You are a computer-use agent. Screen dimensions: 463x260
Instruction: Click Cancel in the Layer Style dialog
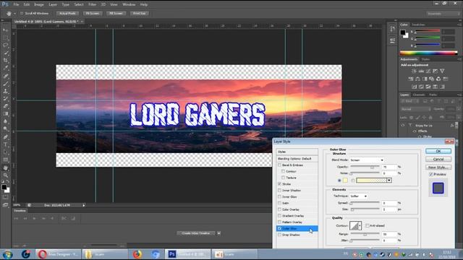tap(438, 159)
